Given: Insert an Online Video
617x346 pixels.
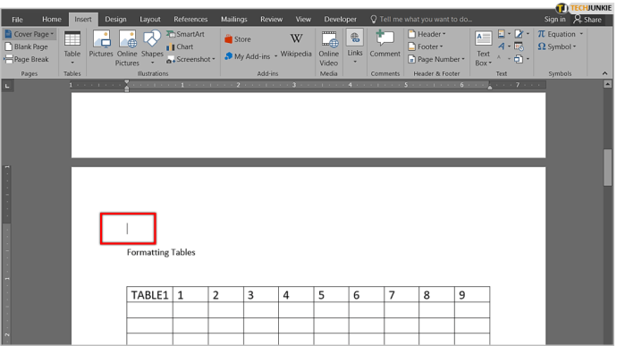Looking at the screenshot, I should (328, 48).
